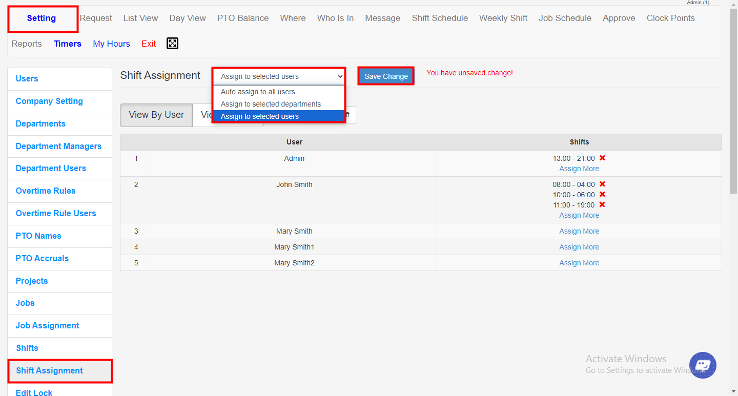Screen dimensions: 738x396
Task: Remove Admin's 13:00 - 21:00 shift
Action: 602,158
